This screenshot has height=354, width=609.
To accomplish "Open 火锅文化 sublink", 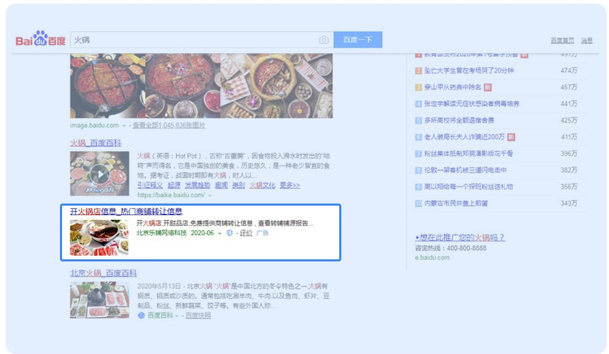I will pyautogui.click(x=262, y=185).
